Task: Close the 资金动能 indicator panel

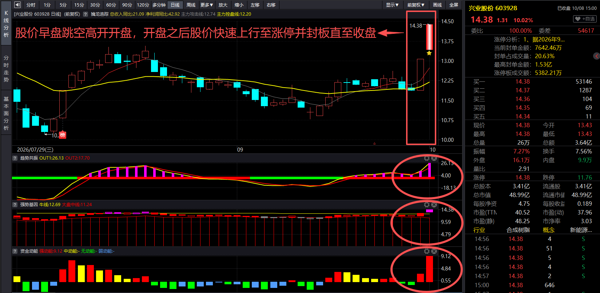Action: pyautogui.click(x=434, y=251)
